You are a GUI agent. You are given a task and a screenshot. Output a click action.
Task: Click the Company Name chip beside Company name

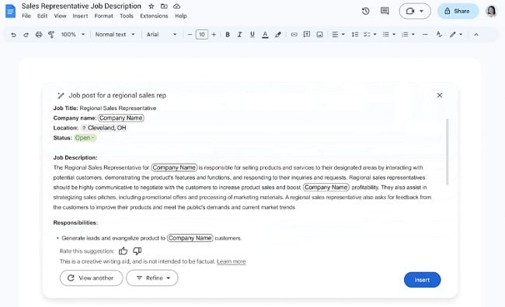tap(120, 118)
